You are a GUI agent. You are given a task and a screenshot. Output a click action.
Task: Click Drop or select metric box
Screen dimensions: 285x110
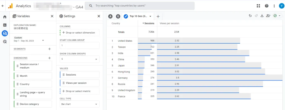pos(79,91)
